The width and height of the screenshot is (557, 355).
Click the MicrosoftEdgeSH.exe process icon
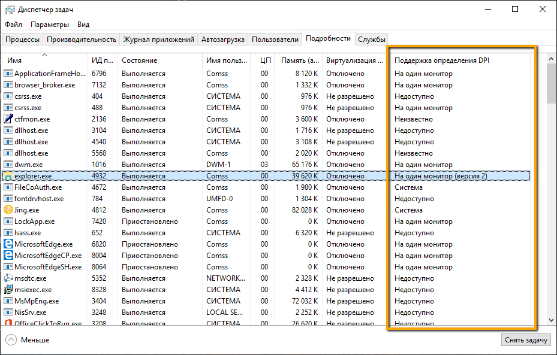coord(8,266)
